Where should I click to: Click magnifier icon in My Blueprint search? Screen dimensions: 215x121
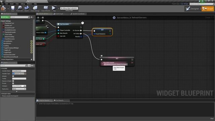click(29, 17)
